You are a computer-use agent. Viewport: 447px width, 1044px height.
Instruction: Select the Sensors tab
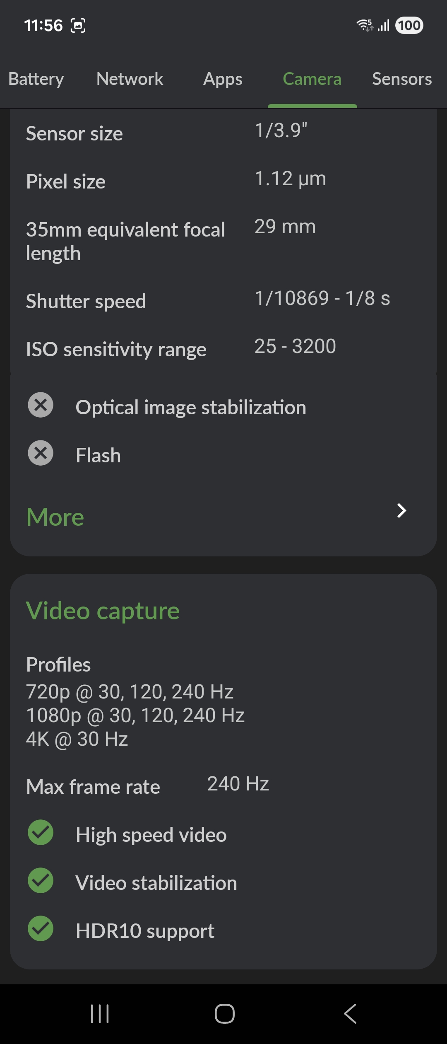pyautogui.click(x=401, y=79)
